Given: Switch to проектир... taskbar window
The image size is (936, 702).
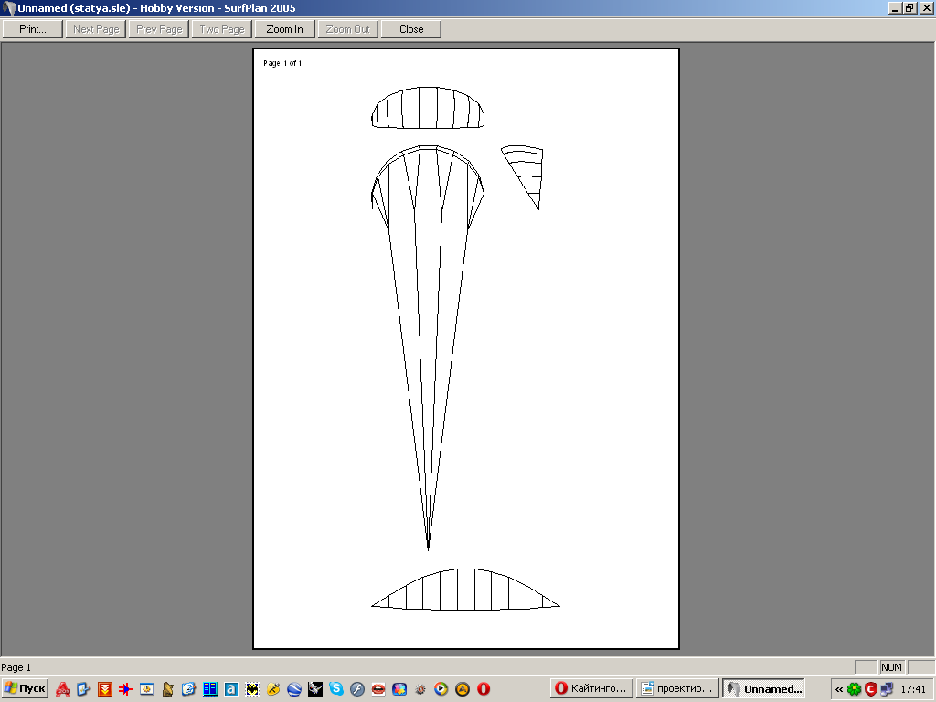Looking at the screenshot, I should [x=676, y=689].
